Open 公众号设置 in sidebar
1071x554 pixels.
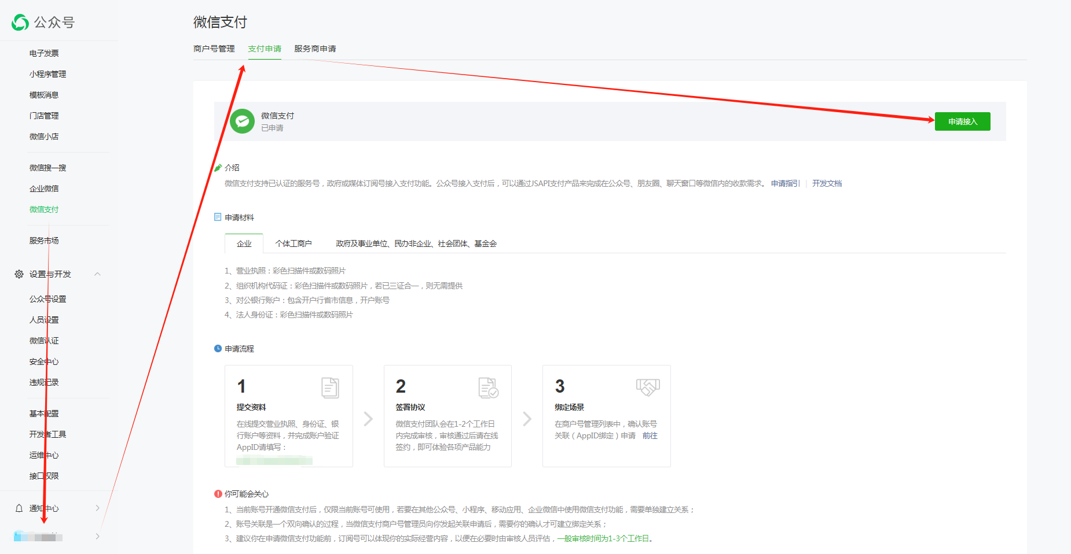pyautogui.click(x=48, y=299)
